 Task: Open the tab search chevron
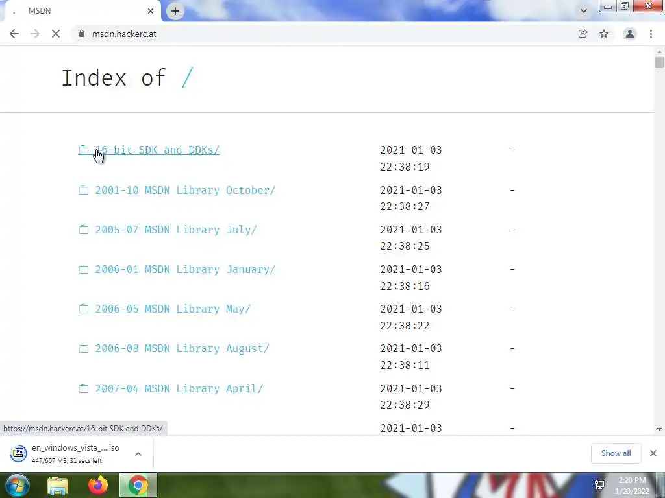coord(584,11)
